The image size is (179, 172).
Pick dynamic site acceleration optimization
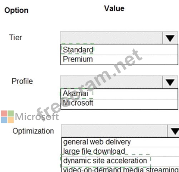(x=120, y=161)
